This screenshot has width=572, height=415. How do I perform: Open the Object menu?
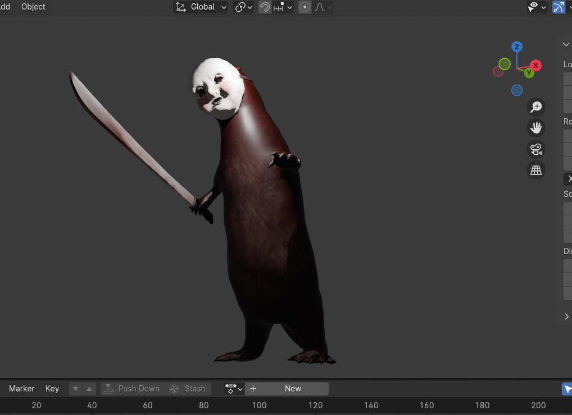(x=33, y=7)
